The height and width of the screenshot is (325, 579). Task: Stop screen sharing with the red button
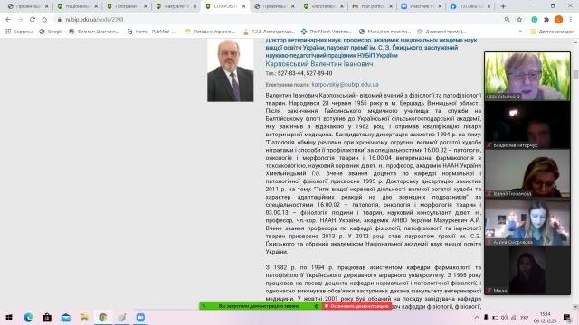356,306
